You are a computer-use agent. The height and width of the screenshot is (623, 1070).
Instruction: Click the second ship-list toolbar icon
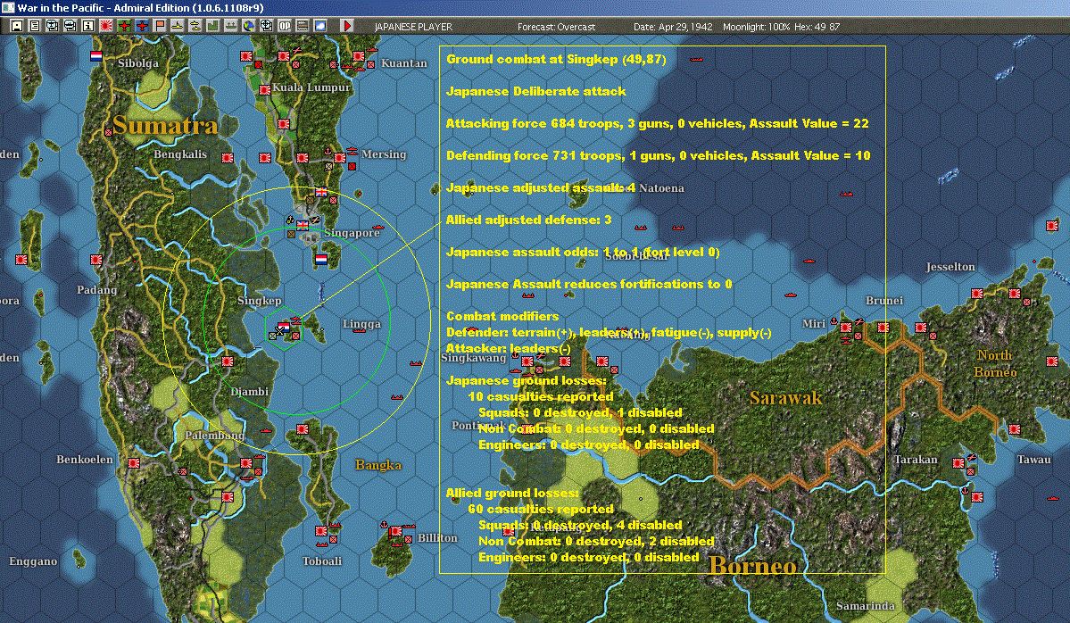(71, 26)
